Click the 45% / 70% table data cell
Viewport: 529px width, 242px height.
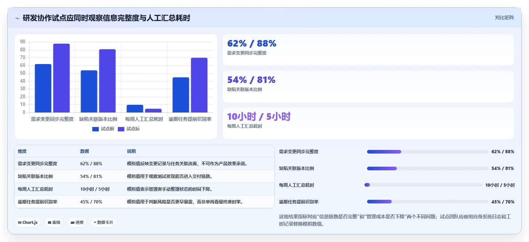click(91, 202)
